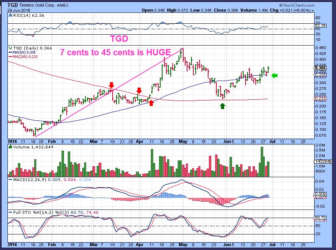Click the 0.366 last-price tag on the price axis

tap(320, 68)
